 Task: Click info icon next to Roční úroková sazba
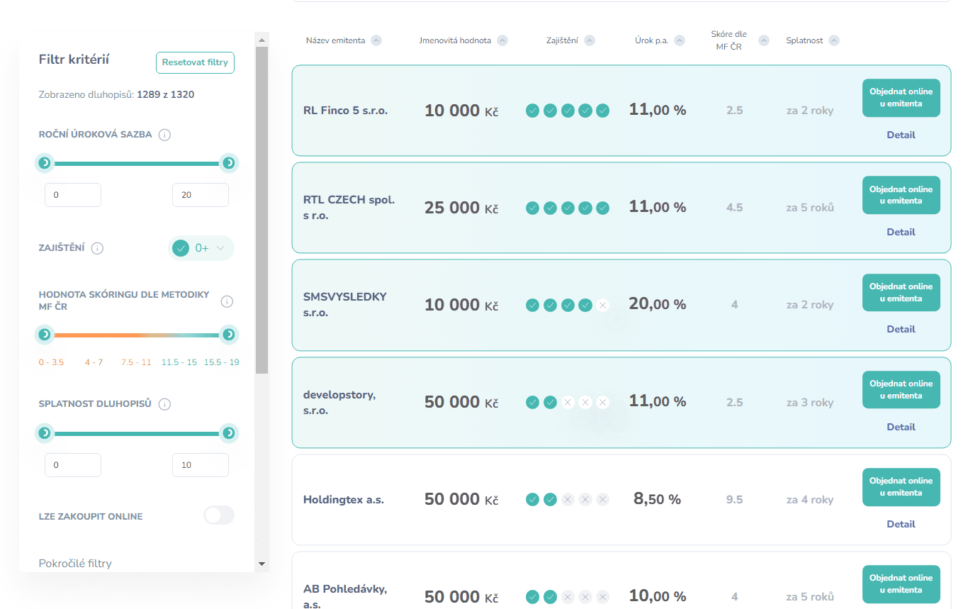pos(164,135)
